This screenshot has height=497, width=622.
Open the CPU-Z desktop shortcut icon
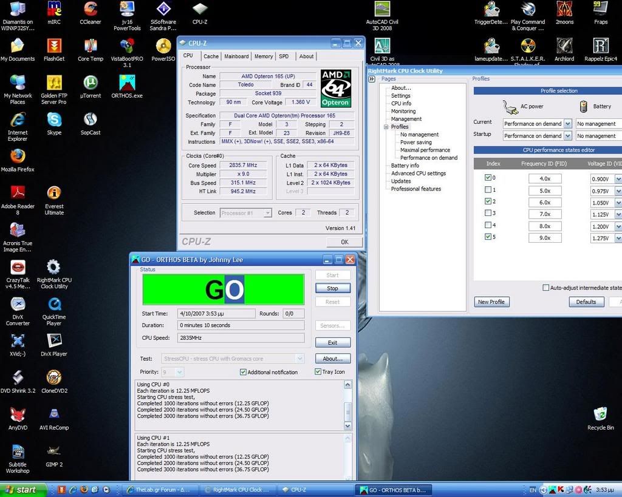199,12
